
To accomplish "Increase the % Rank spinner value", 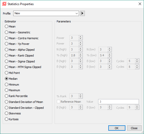I will (81, 95).
